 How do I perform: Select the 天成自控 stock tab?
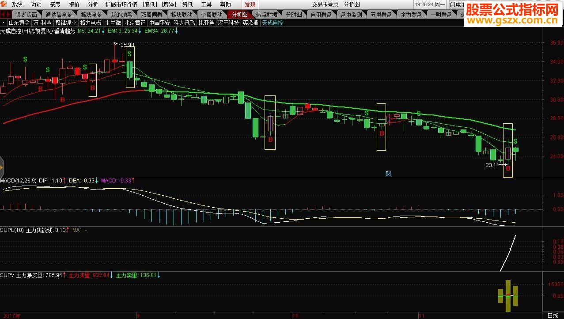pyautogui.click(x=273, y=23)
